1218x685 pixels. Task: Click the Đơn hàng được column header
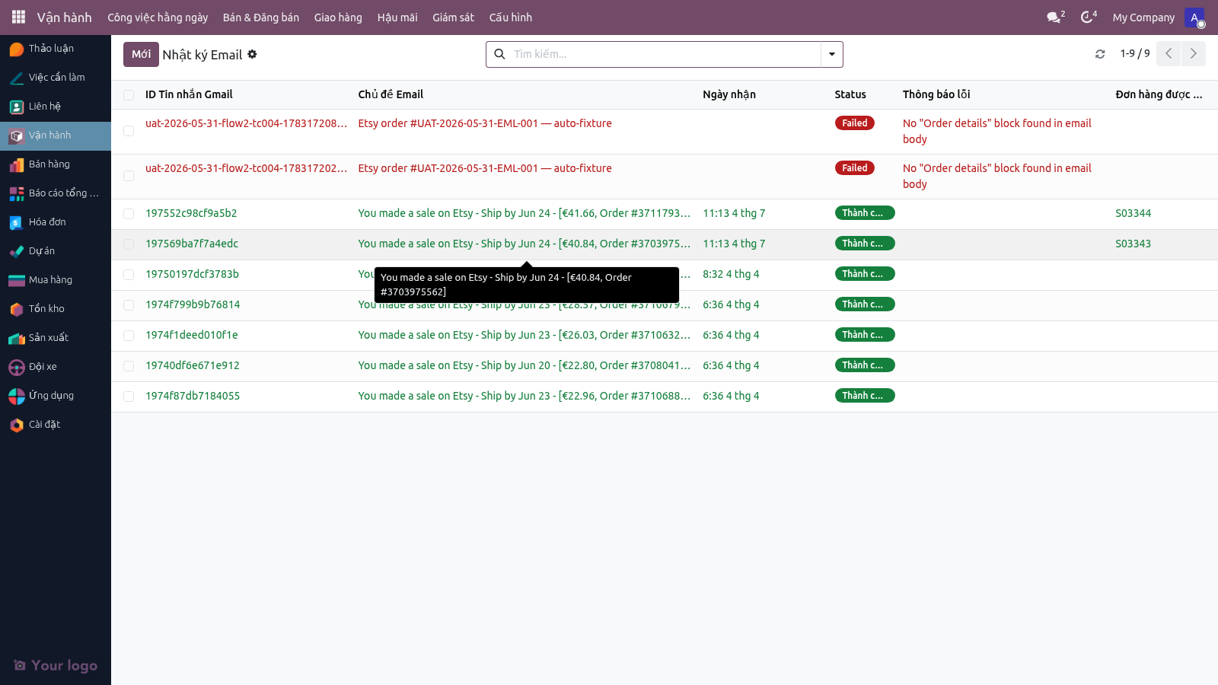pyautogui.click(x=1159, y=94)
